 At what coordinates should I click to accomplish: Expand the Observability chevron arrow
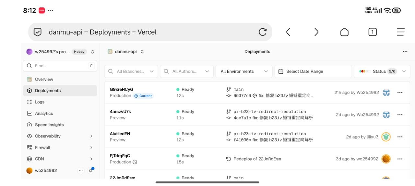point(91,136)
